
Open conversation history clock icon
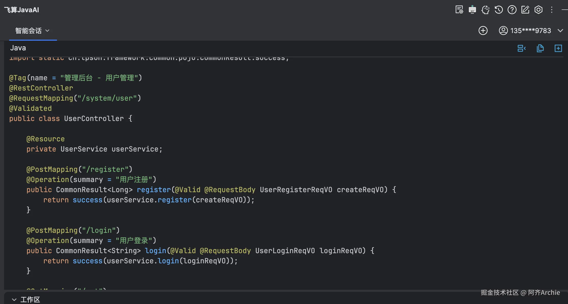499,10
